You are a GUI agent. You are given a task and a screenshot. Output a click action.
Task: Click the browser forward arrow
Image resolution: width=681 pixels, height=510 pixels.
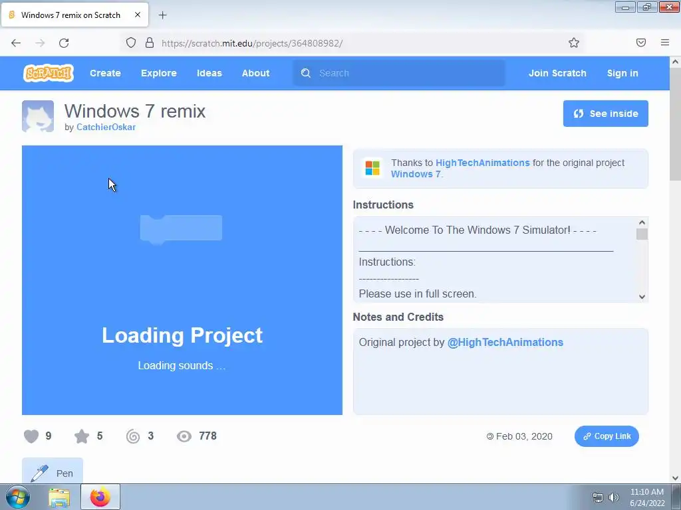(x=40, y=43)
